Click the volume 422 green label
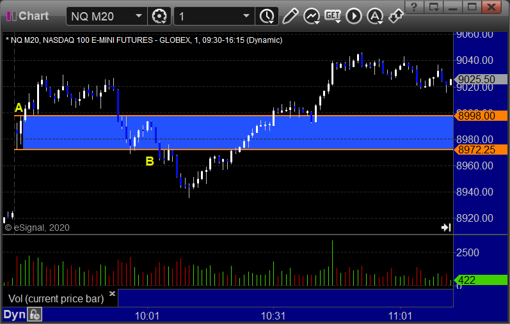Viewport: 510px width, 324px height. coord(480,280)
